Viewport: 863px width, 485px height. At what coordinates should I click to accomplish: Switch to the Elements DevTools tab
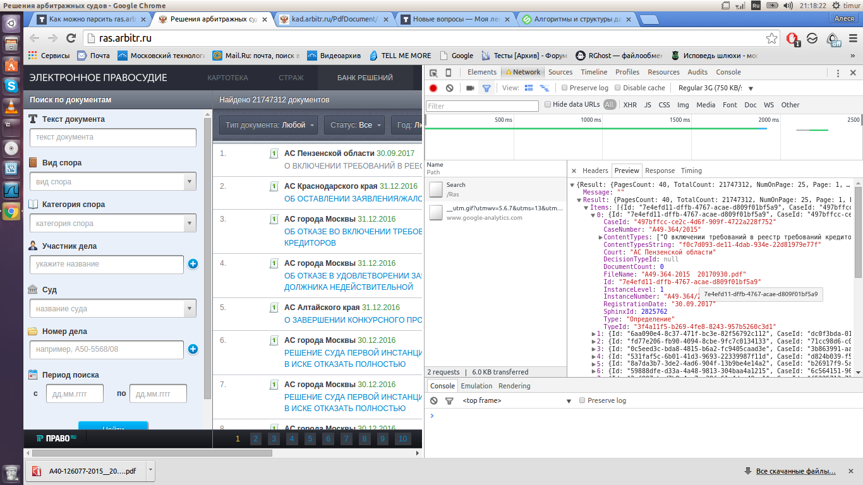click(482, 72)
